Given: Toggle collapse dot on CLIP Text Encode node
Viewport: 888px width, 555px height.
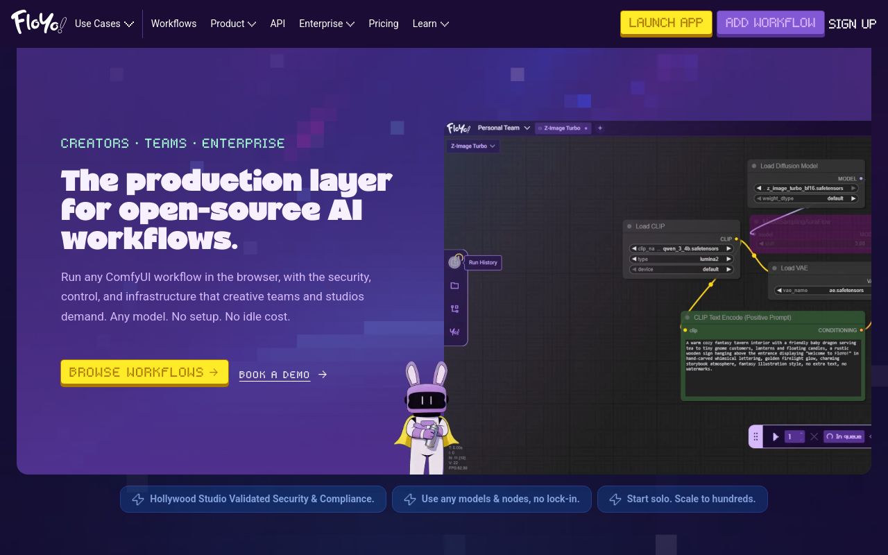Looking at the screenshot, I should [688, 318].
